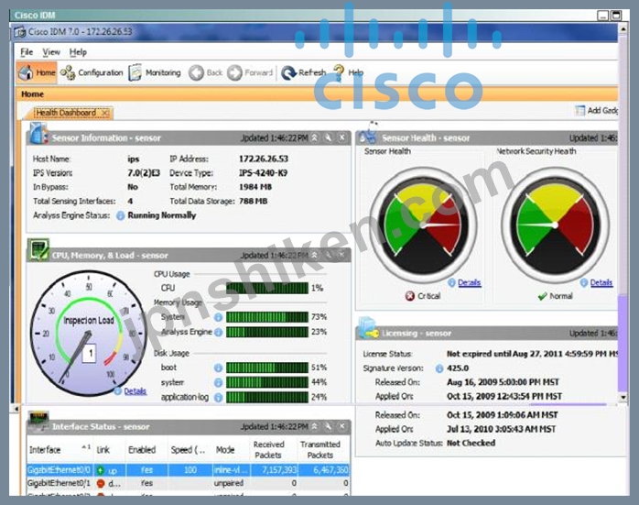
Task: Click info icon beside Signature Version
Action: point(439,368)
